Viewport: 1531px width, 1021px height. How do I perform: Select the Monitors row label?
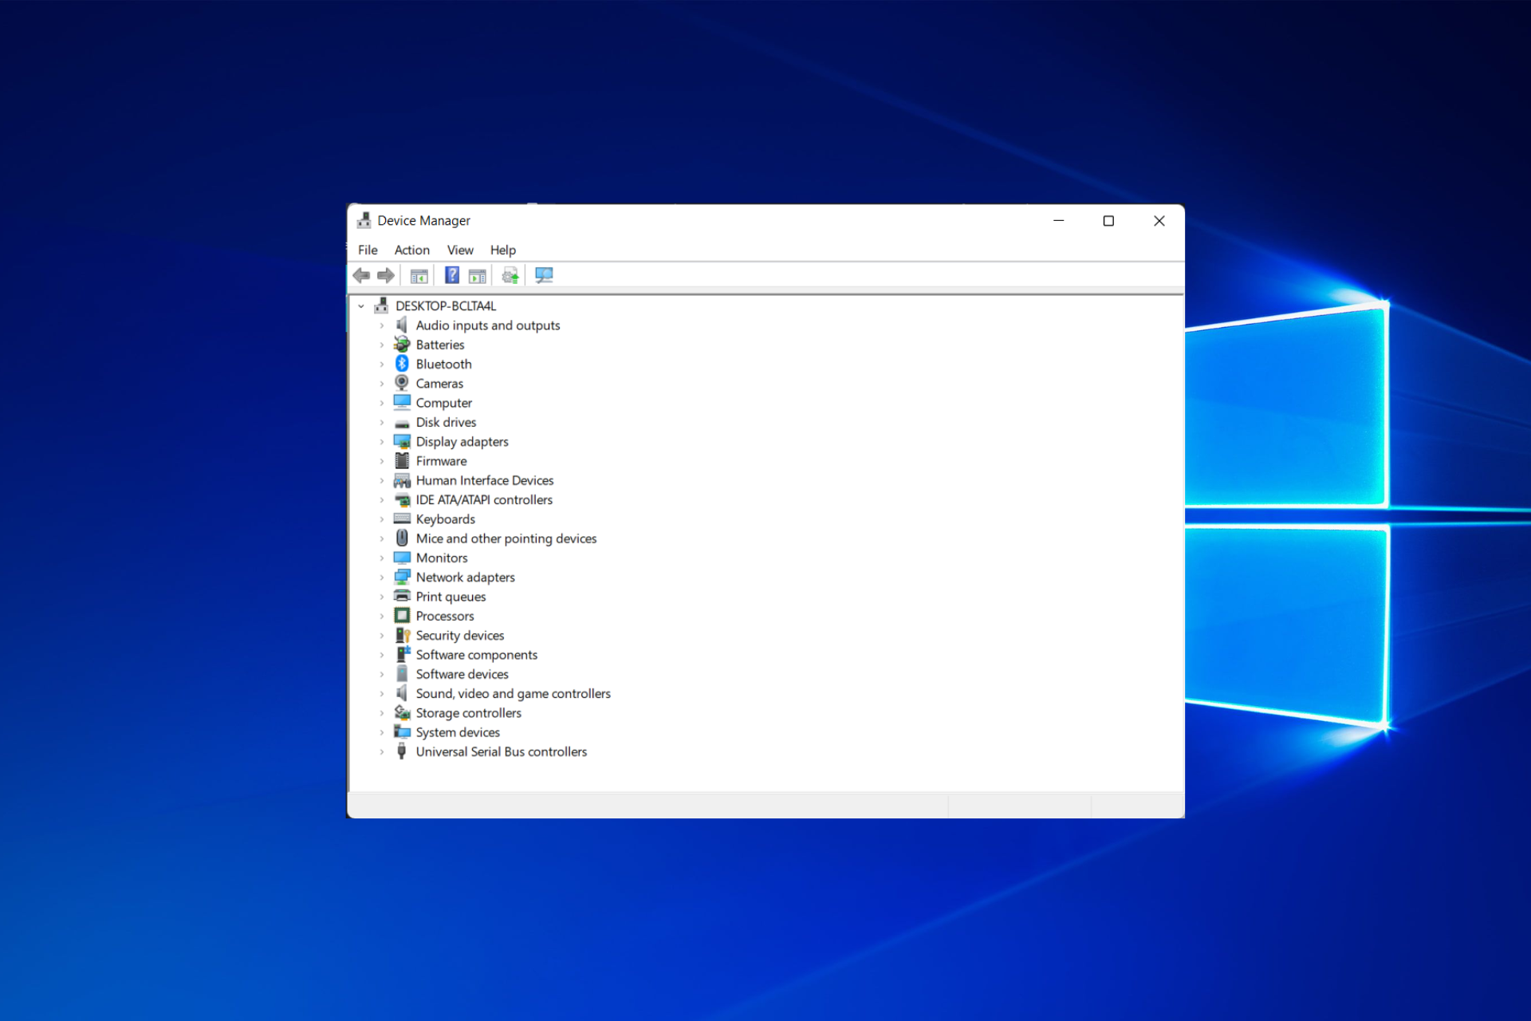[442, 558]
